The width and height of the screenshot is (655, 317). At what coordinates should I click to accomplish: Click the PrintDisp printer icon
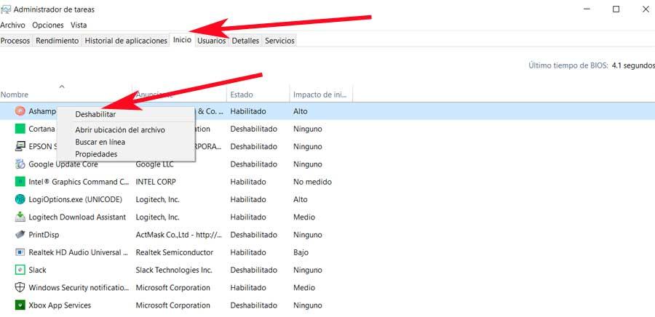point(20,234)
